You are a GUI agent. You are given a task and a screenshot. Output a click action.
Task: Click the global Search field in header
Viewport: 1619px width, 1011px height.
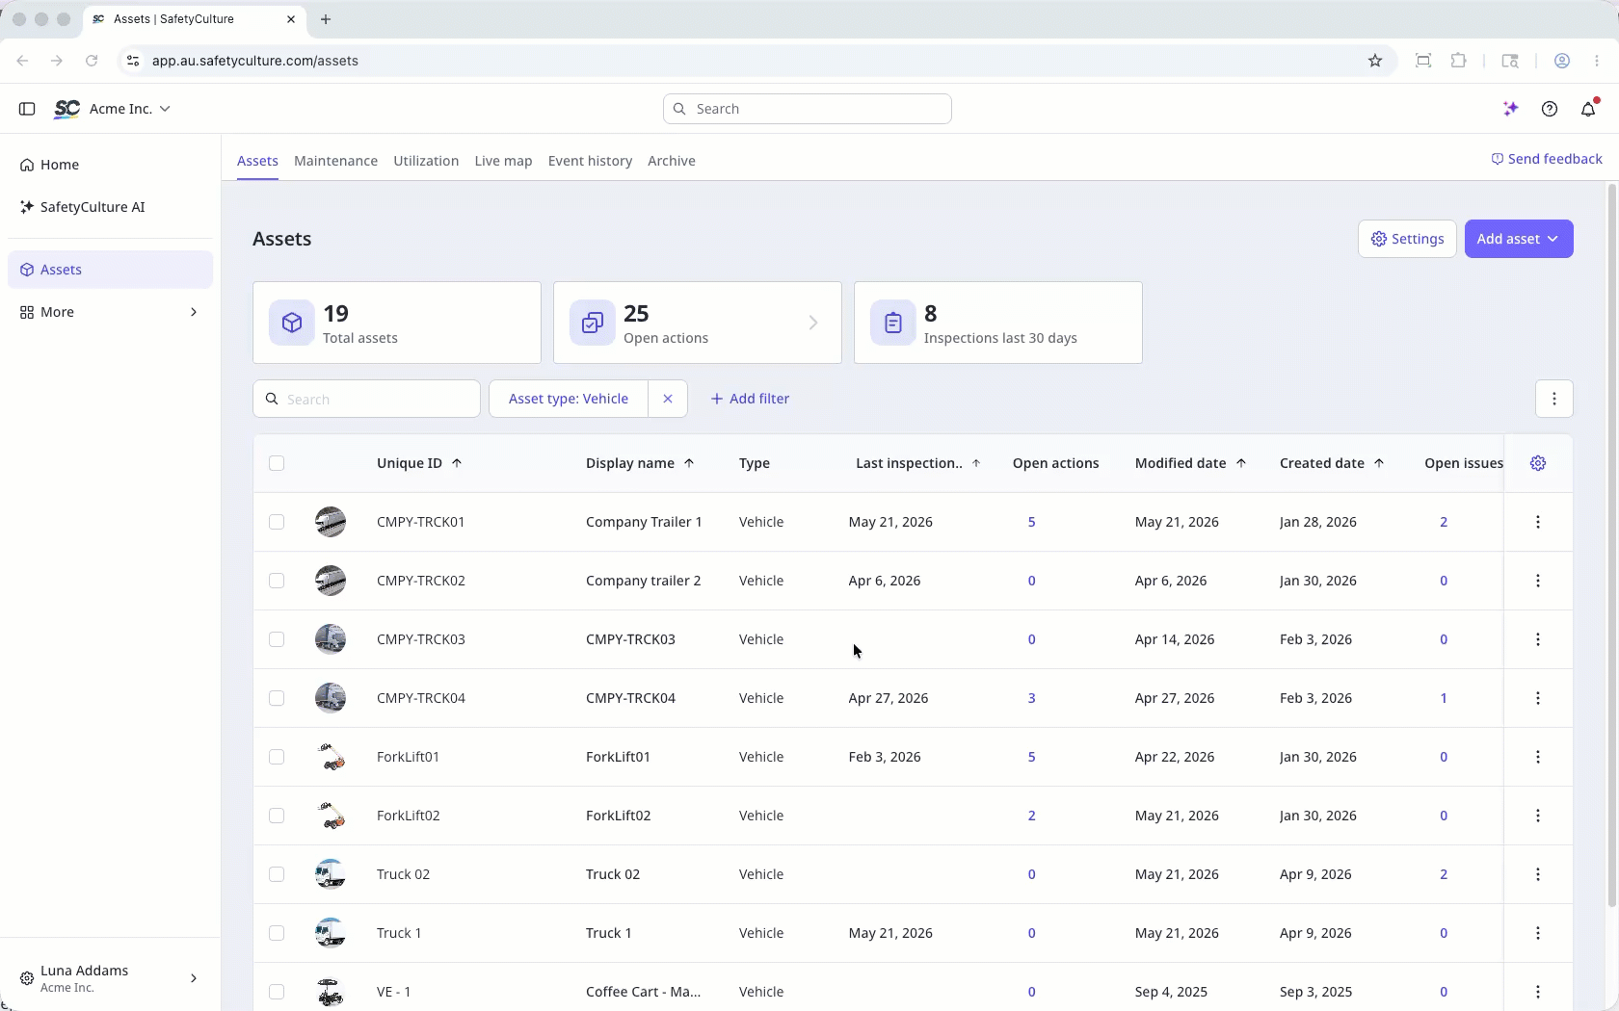click(808, 109)
